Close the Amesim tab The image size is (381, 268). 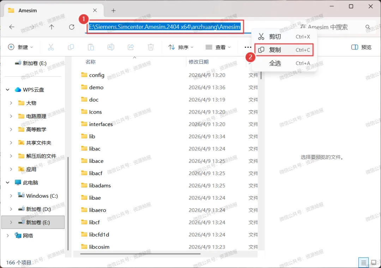tap(95, 11)
